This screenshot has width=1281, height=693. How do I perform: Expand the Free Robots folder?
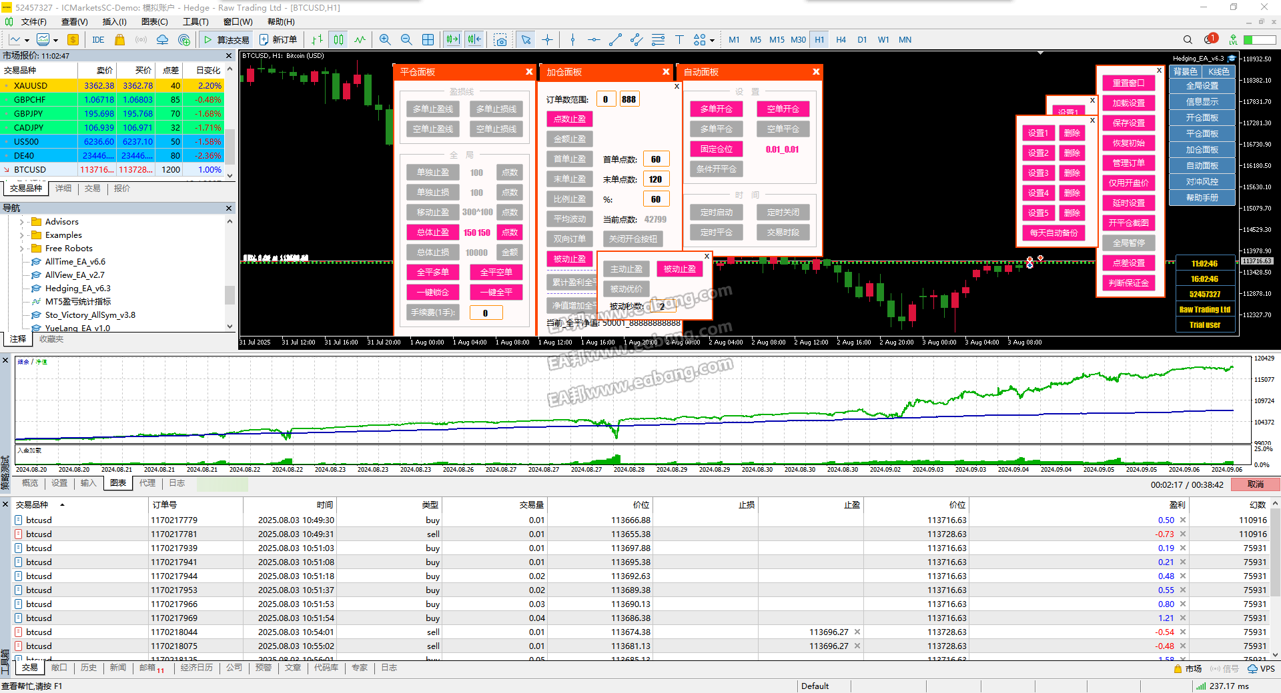click(x=22, y=249)
